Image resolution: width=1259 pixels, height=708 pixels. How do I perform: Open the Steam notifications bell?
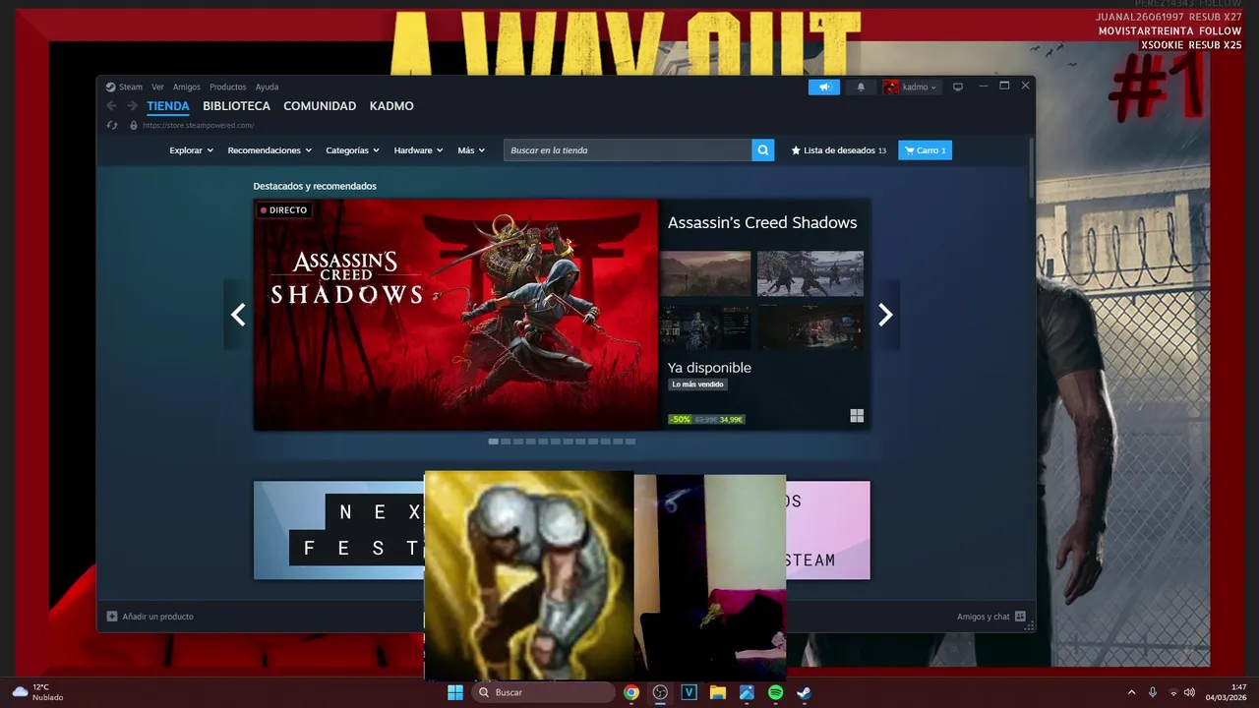pos(861,87)
